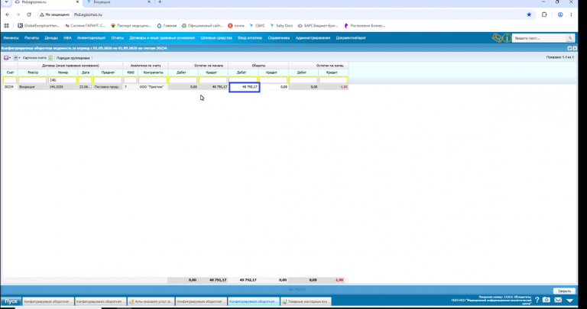Open the Документооборот menu
This screenshot has width=587, height=309.
coord(351,37)
